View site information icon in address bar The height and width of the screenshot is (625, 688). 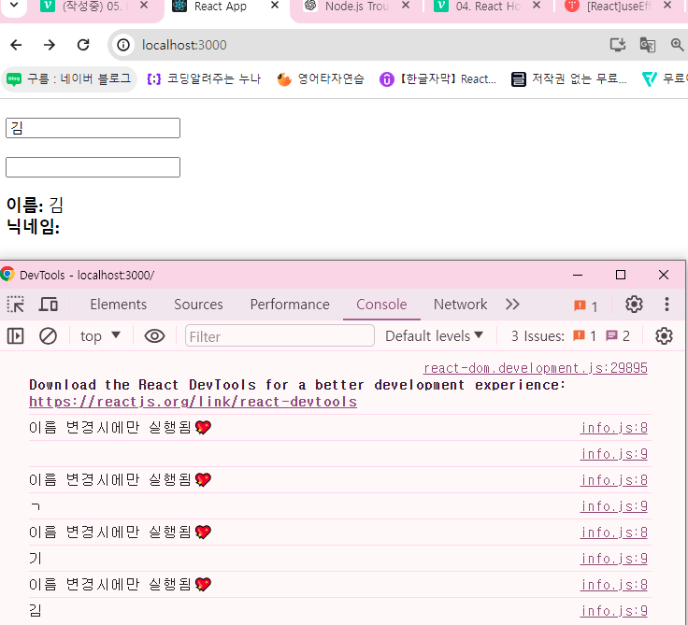123,45
